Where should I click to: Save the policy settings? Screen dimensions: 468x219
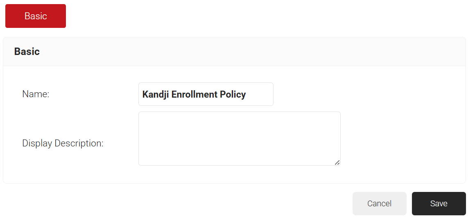(439, 203)
